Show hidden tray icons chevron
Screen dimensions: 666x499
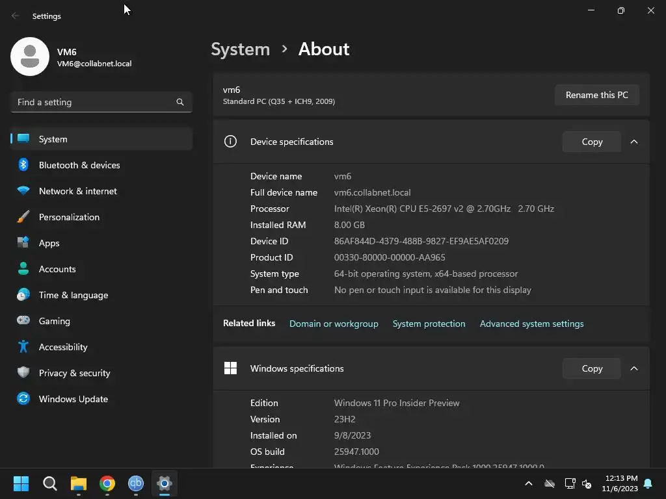(529, 483)
